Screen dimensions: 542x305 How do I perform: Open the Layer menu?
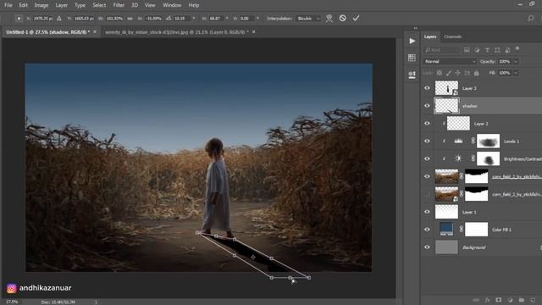62,5
